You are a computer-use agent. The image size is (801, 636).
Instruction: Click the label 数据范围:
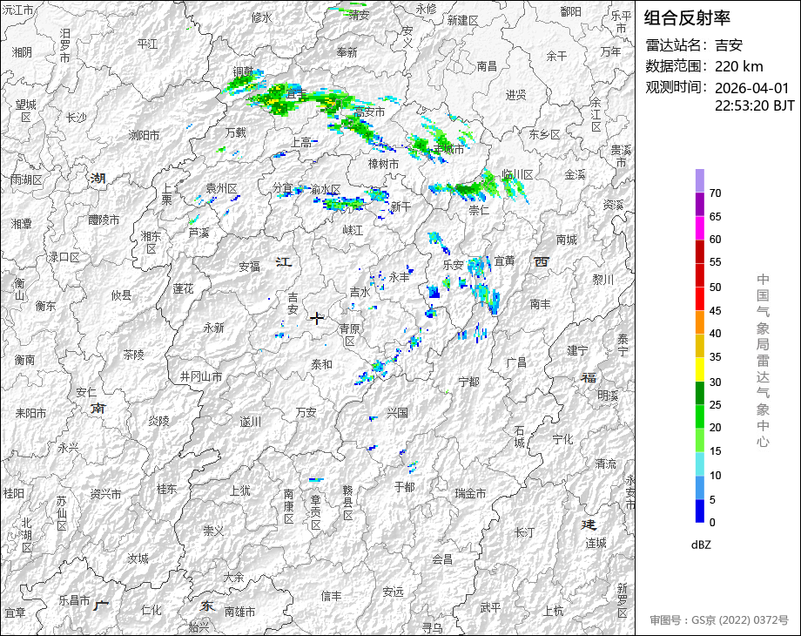pos(676,66)
